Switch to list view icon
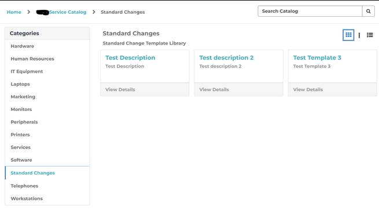This screenshot has height=219, width=379. 370,35
